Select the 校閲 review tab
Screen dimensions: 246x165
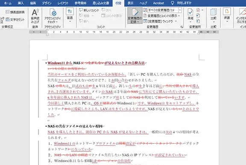[x=118, y=3]
